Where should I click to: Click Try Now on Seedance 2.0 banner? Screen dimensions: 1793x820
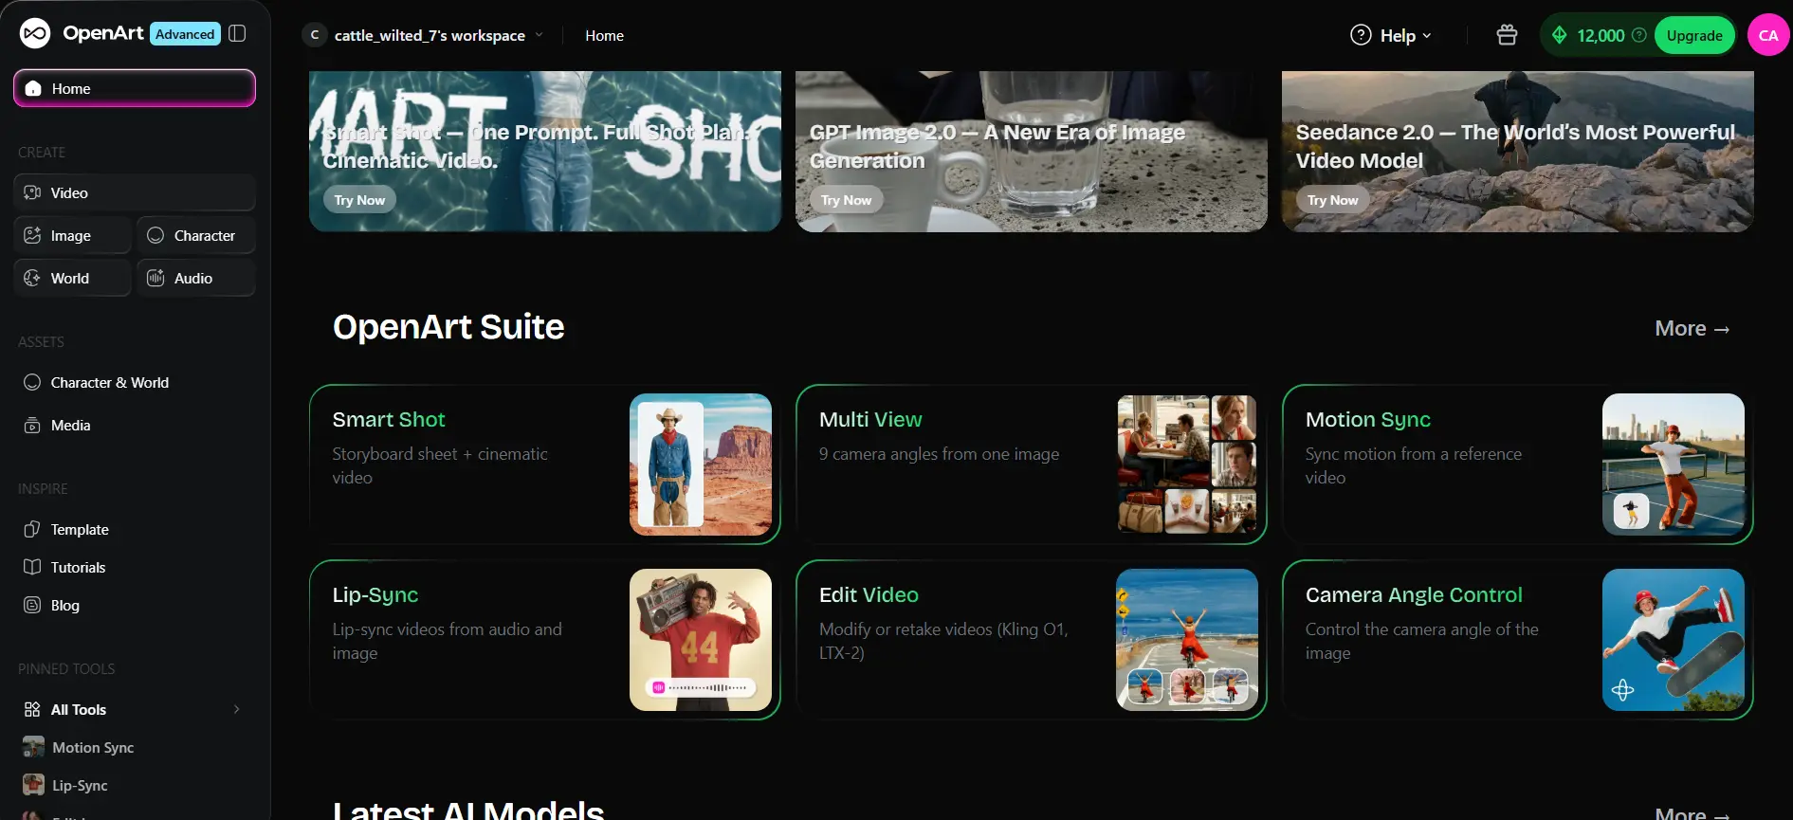(1332, 200)
